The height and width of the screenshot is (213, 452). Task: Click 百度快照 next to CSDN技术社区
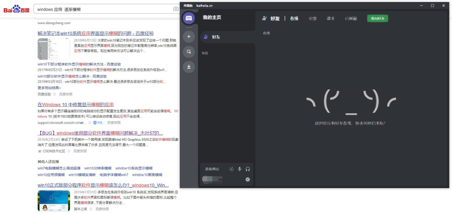point(80,151)
